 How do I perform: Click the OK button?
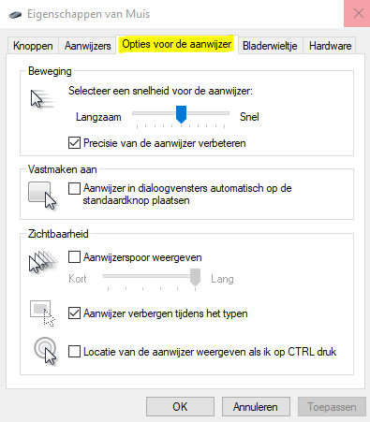pos(180,407)
